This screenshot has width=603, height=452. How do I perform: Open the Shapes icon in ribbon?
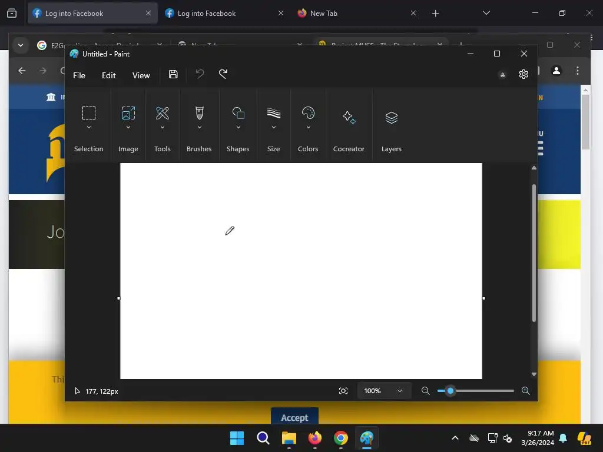tap(238, 113)
